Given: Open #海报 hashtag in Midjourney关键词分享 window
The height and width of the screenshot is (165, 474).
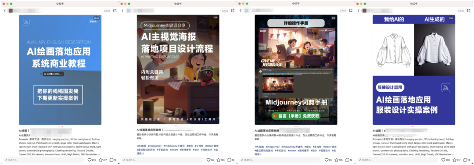Looking at the screenshot, I should coord(190,146).
